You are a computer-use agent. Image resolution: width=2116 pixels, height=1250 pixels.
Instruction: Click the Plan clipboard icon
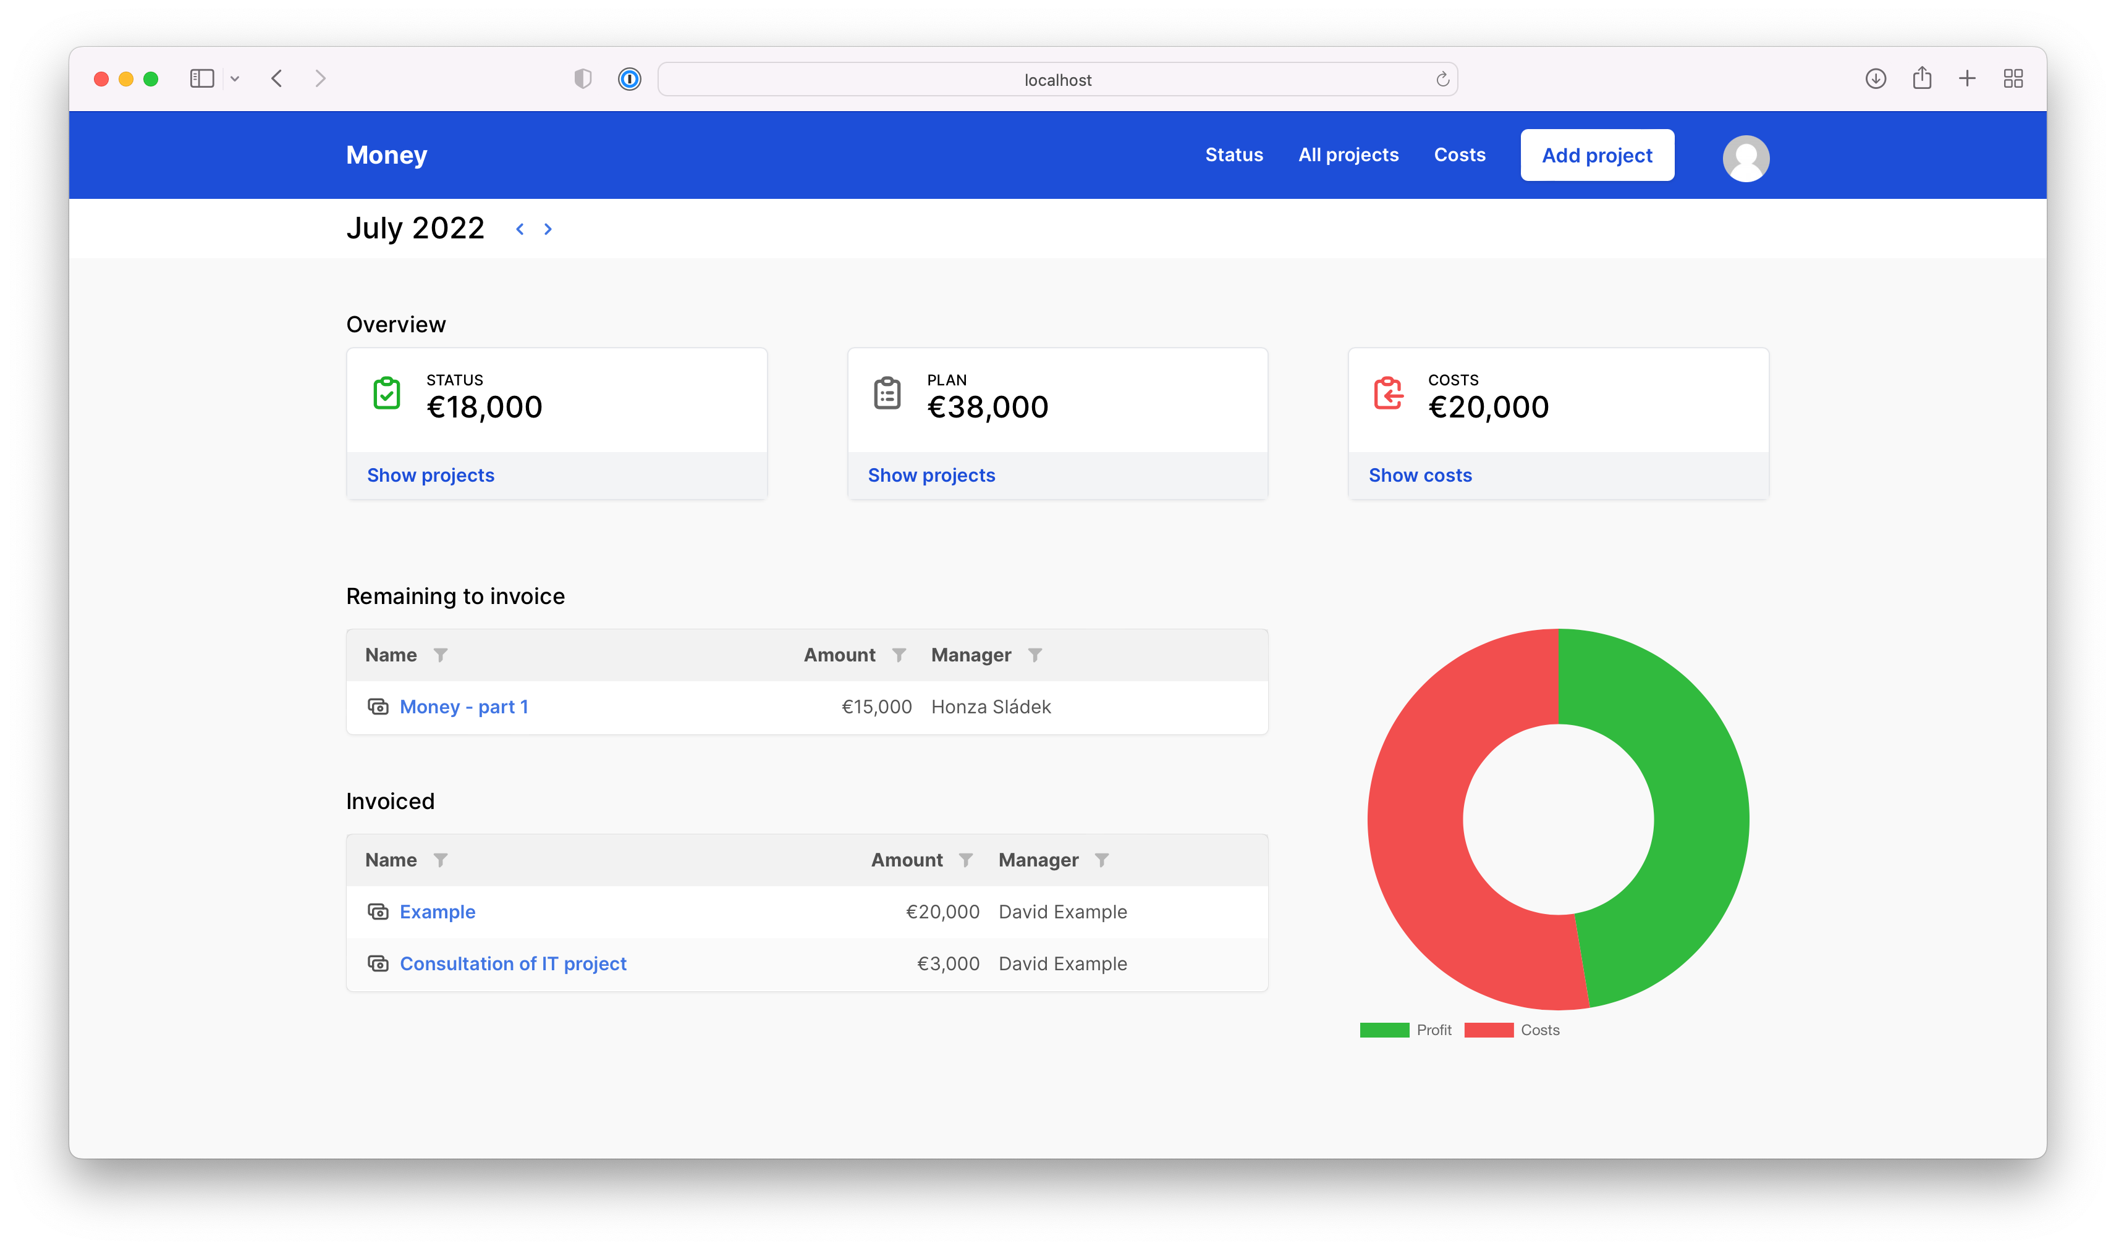pyautogui.click(x=886, y=393)
